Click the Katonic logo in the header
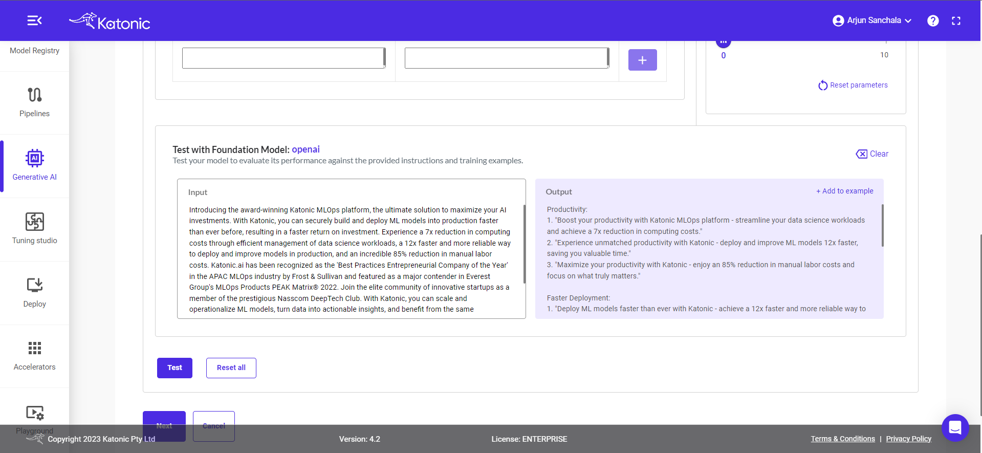The width and height of the screenshot is (982, 453). pos(110,21)
